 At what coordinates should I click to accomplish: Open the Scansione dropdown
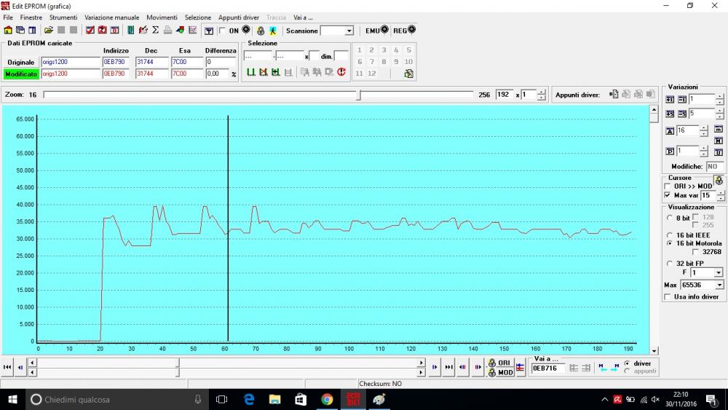349,31
